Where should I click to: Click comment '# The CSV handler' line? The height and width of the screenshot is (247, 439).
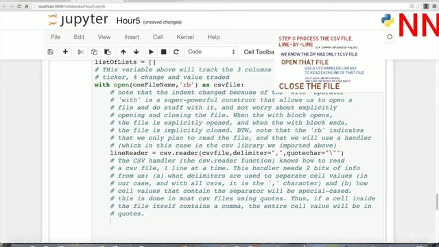point(227,161)
